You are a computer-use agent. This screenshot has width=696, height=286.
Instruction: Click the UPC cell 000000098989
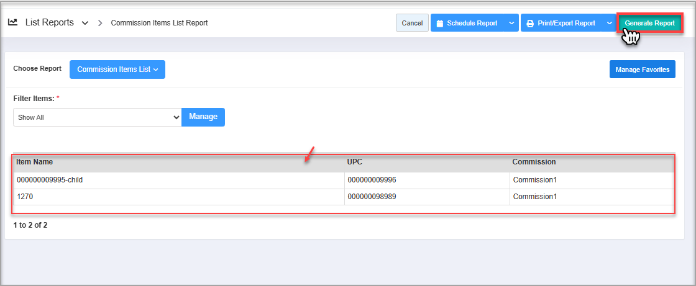372,197
